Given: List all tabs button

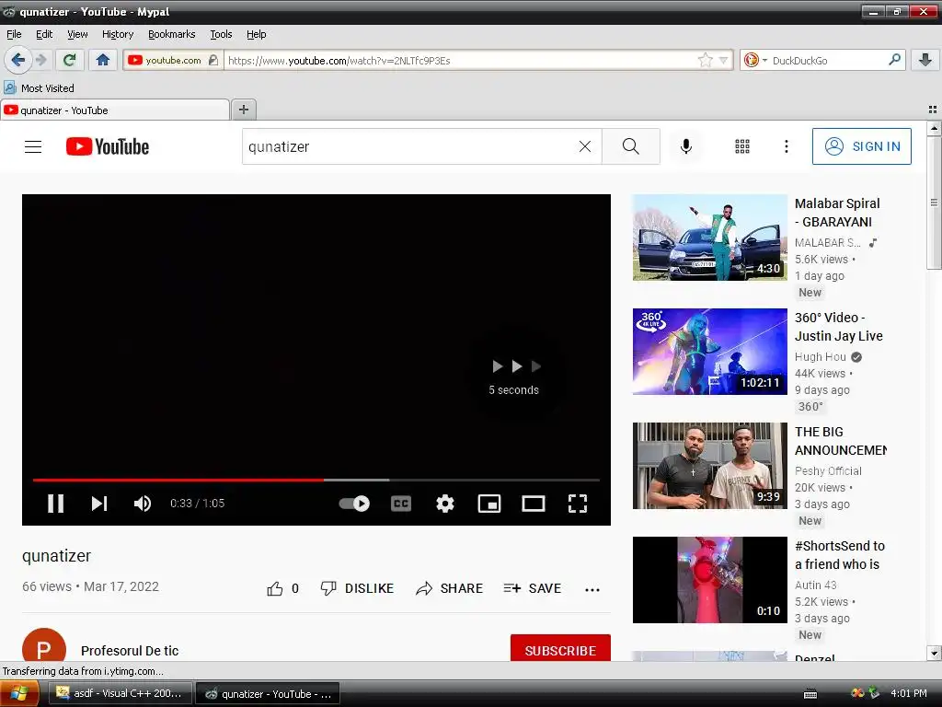Looking at the screenshot, I should pos(933,110).
